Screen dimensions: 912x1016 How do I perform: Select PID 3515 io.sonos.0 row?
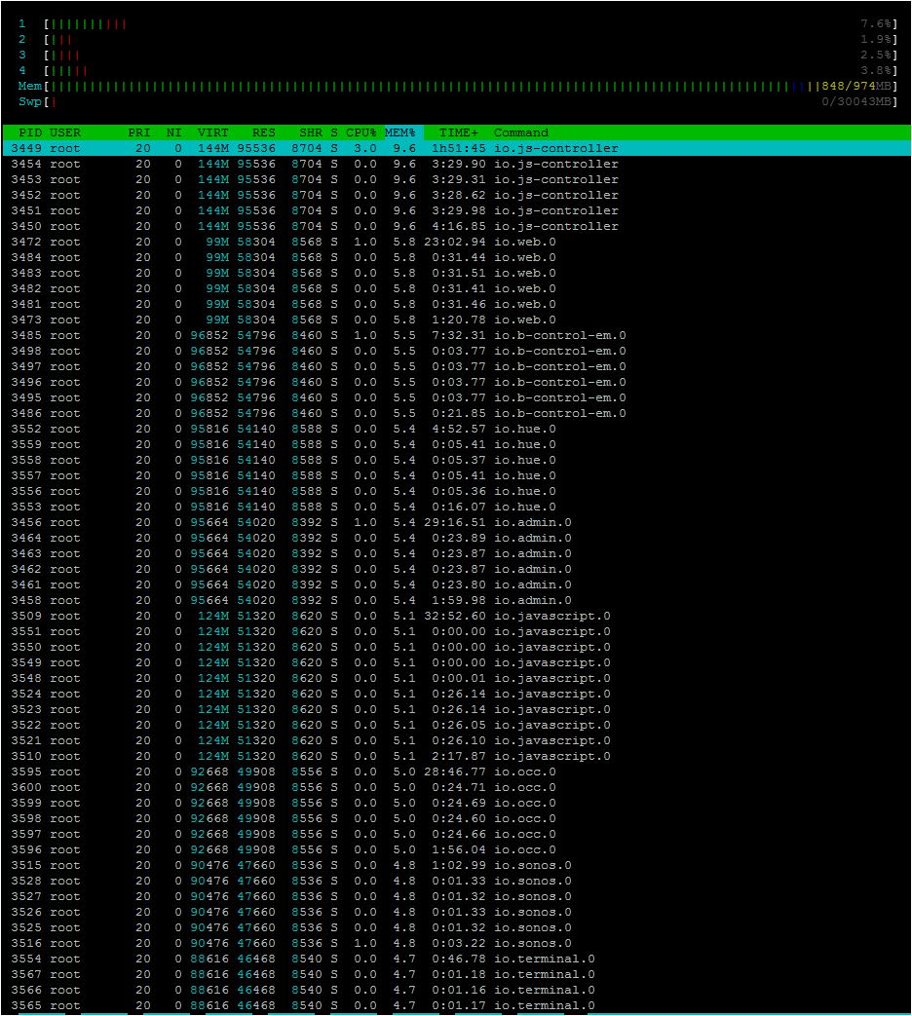click(x=456, y=866)
